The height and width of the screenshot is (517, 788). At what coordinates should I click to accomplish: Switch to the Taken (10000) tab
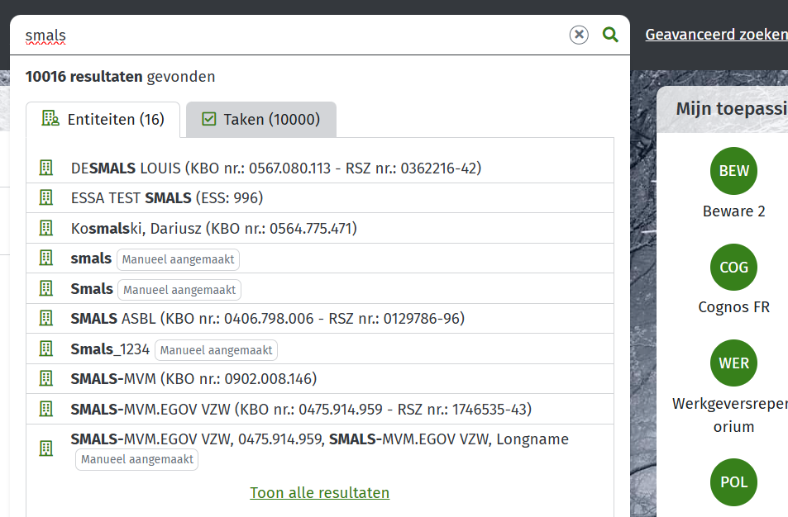(x=260, y=120)
